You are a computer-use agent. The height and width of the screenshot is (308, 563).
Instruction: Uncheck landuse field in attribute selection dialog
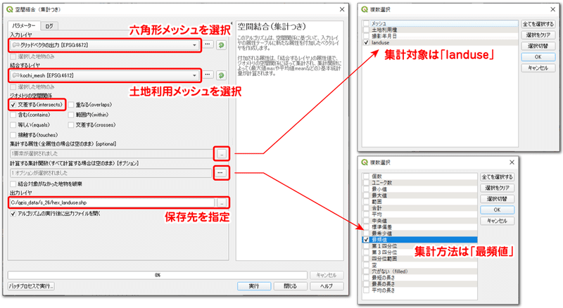click(x=366, y=42)
